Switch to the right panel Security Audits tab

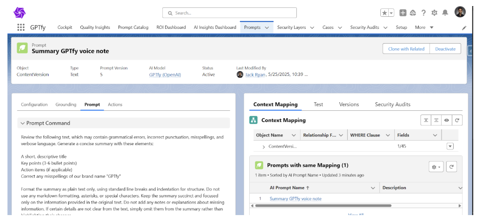click(393, 104)
